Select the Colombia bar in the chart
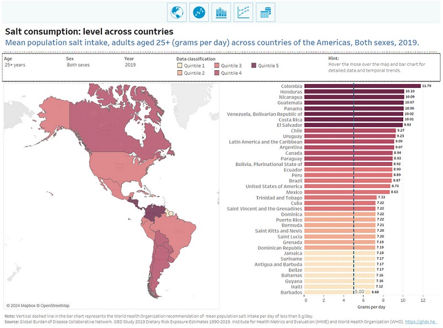The height and width of the screenshot is (328, 443). tap(363, 86)
